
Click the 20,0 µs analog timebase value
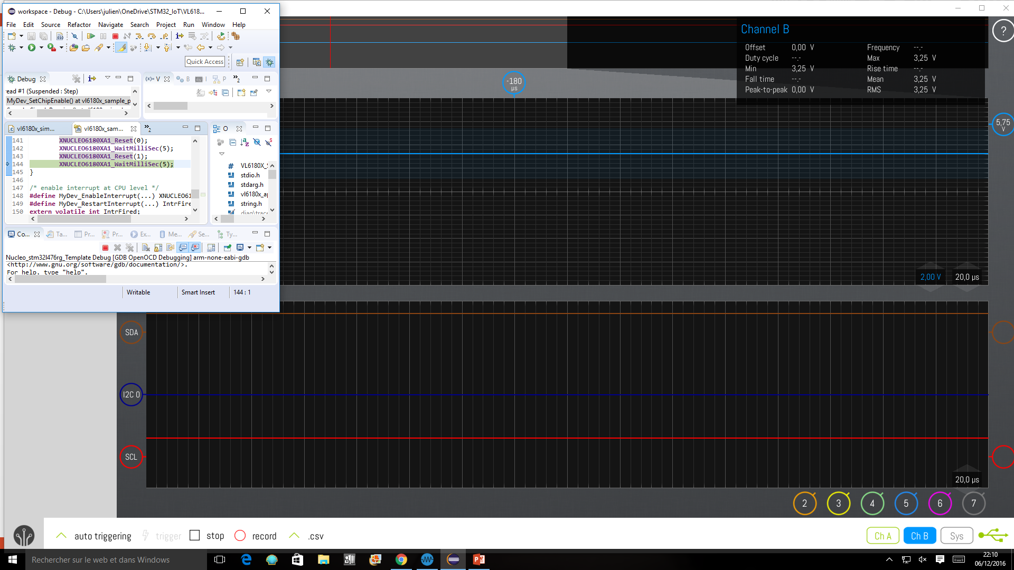pyautogui.click(x=967, y=277)
